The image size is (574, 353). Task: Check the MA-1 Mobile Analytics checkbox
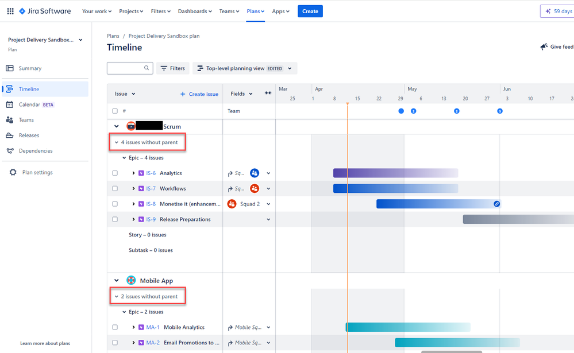point(115,327)
